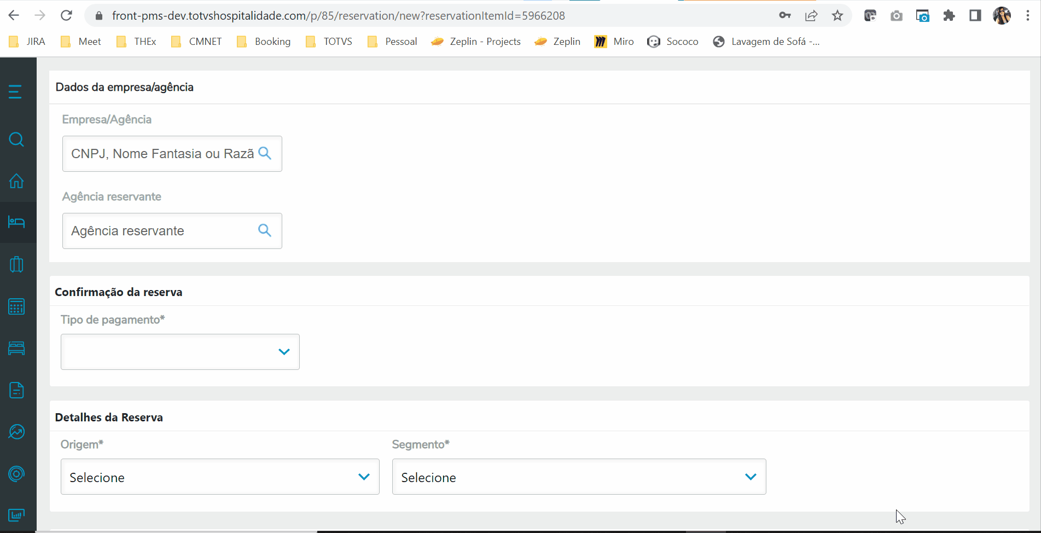Open the rooms double-bed sidebar icon
1041x533 pixels.
coord(16,349)
